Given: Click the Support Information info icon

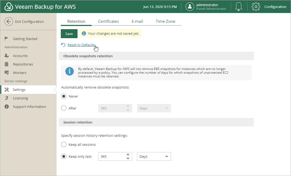Looking at the screenshot, I should click(7, 107).
